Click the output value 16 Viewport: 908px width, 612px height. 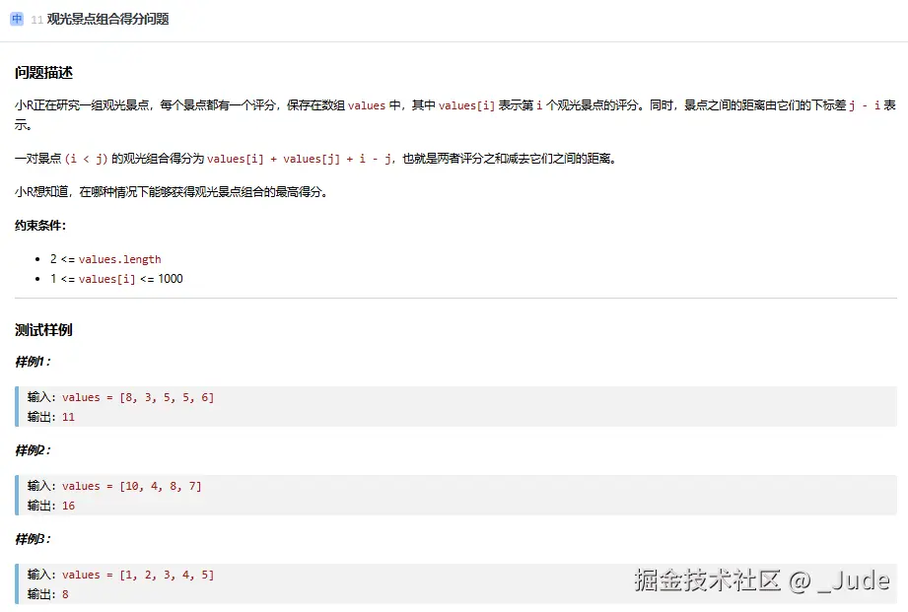click(x=68, y=506)
